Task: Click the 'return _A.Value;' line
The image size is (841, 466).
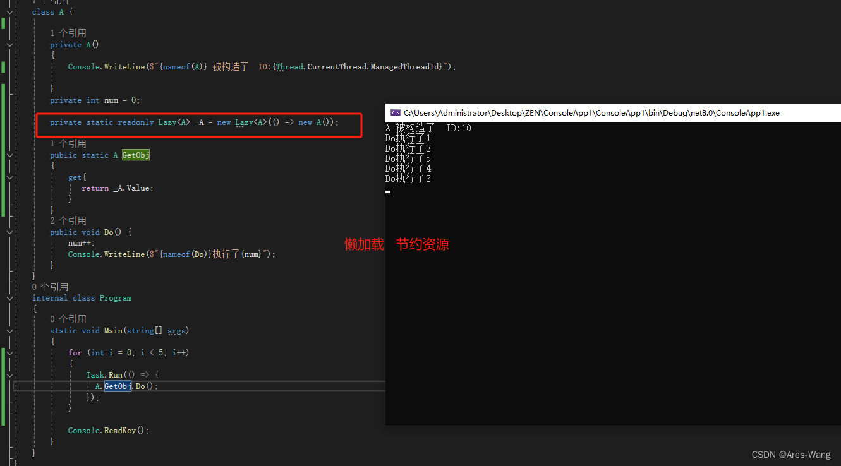Action: coord(118,188)
